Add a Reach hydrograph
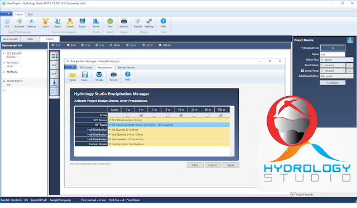Screen dimensions: 357x208 pyautogui.click(x=57, y=23)
